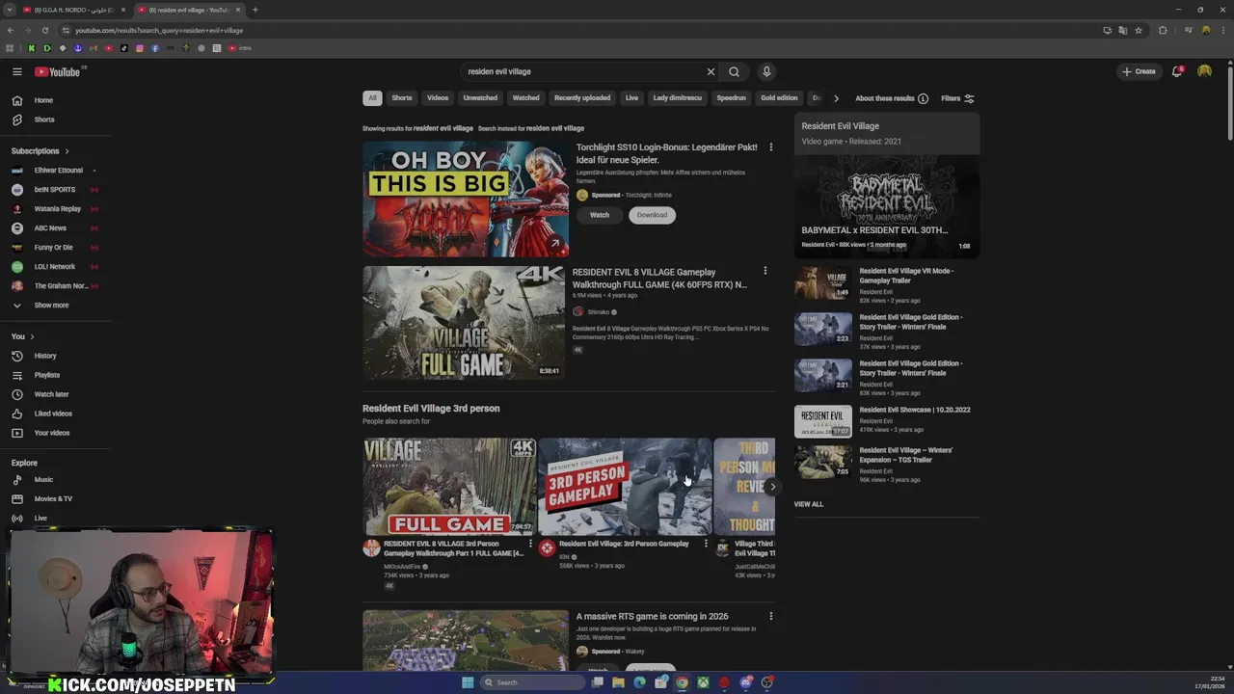Open Watch later in the sidebar
Viewport: 1234px width, 694px height.
[x=54, y=394]
